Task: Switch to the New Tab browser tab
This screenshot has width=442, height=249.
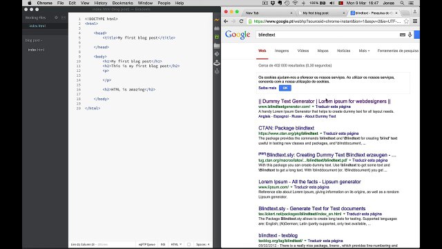Action: (268, 13)
